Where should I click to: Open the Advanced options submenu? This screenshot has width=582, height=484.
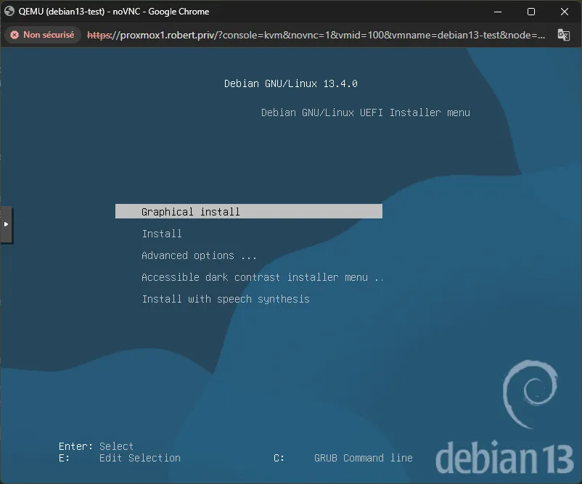199,255
